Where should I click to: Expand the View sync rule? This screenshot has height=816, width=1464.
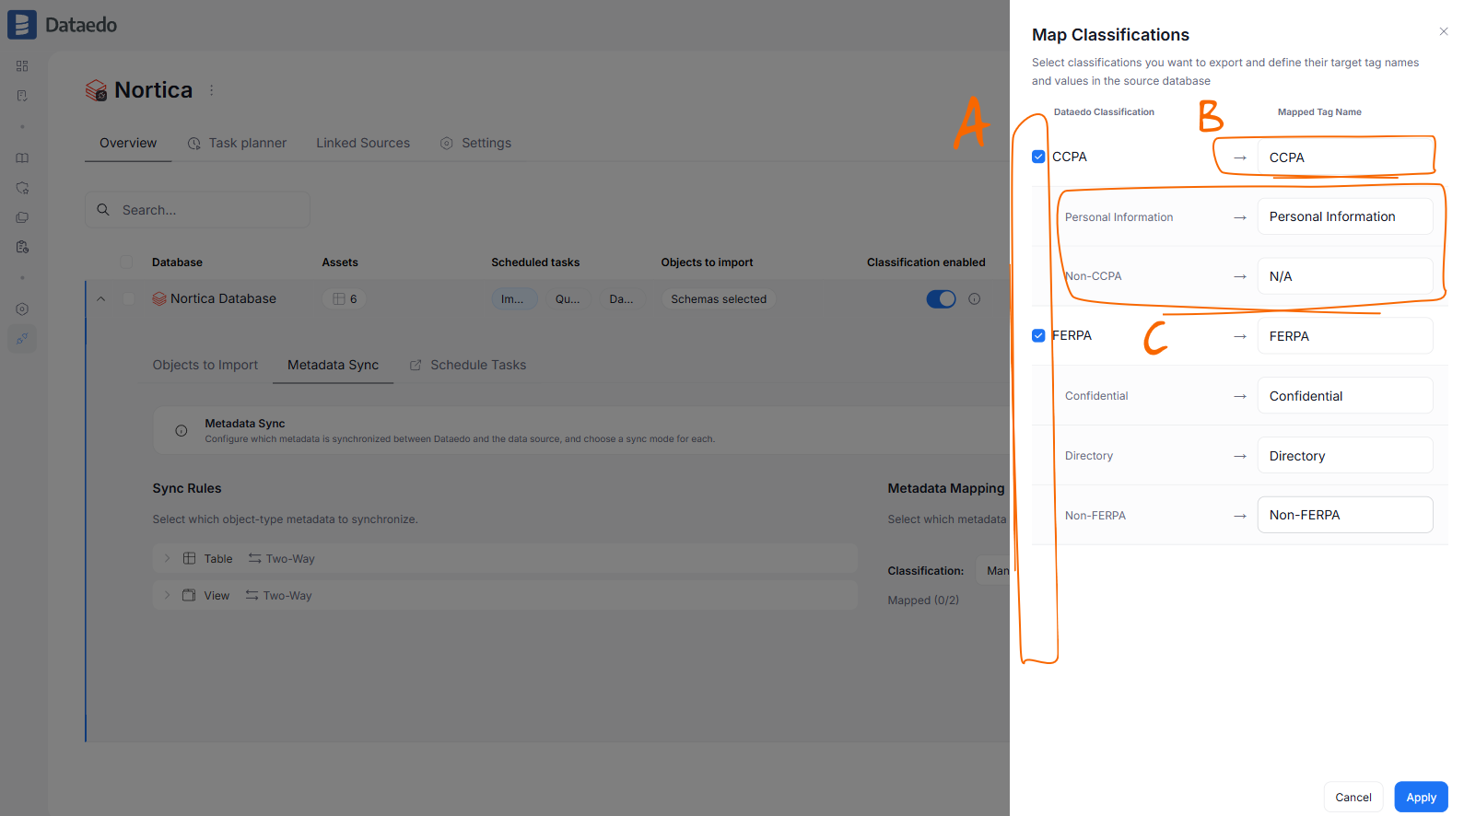[167, 595]
